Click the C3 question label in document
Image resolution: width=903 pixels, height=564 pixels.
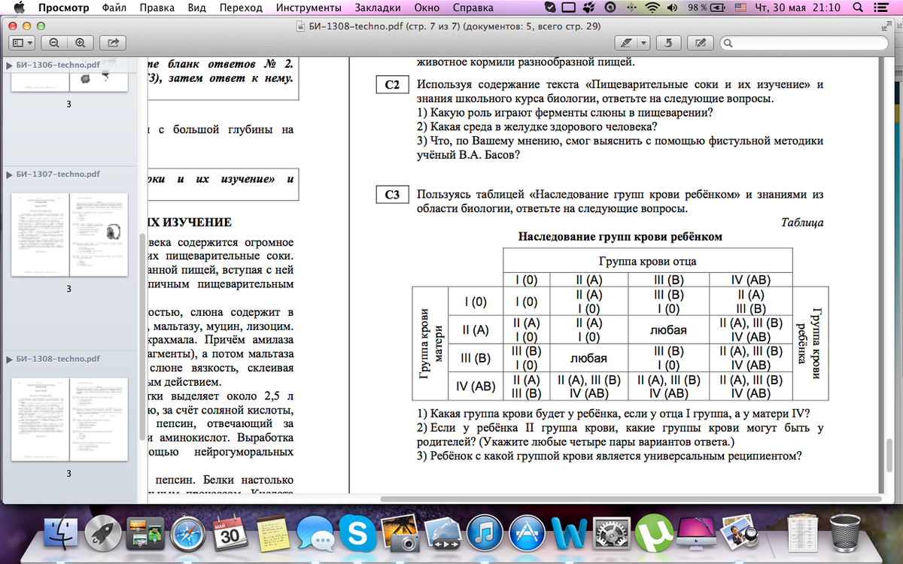(x=392, y=196)
